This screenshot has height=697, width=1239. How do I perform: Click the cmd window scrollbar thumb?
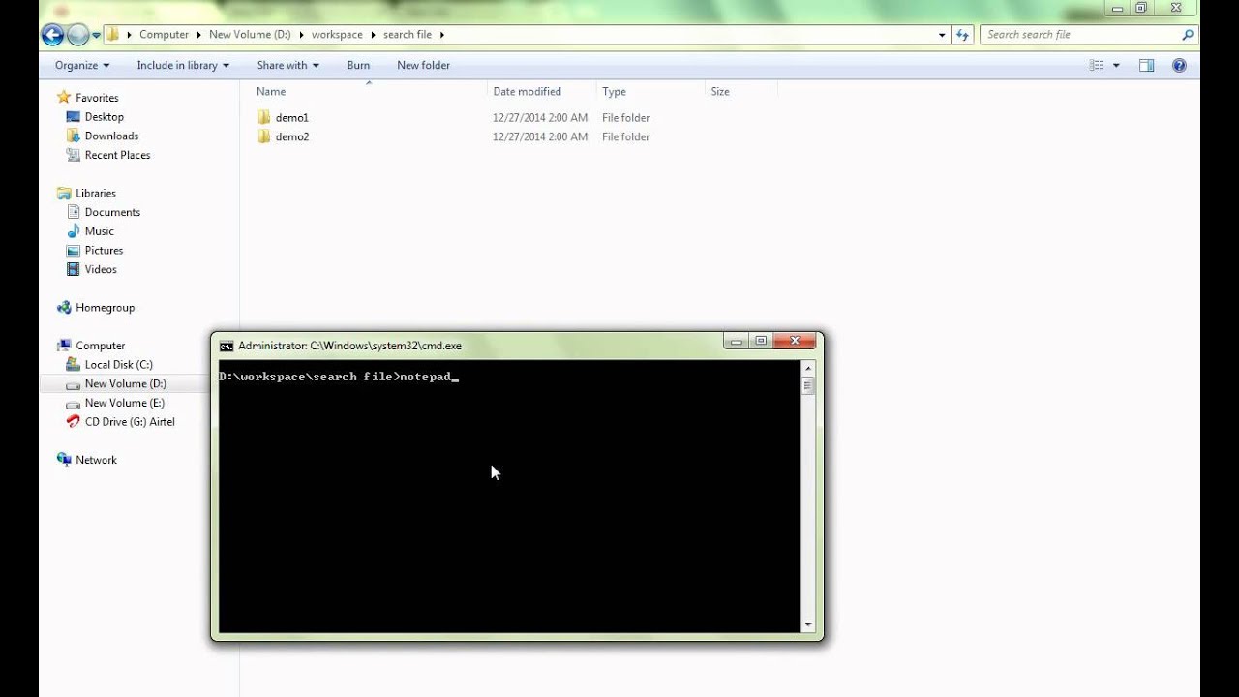tap(808, 385)
